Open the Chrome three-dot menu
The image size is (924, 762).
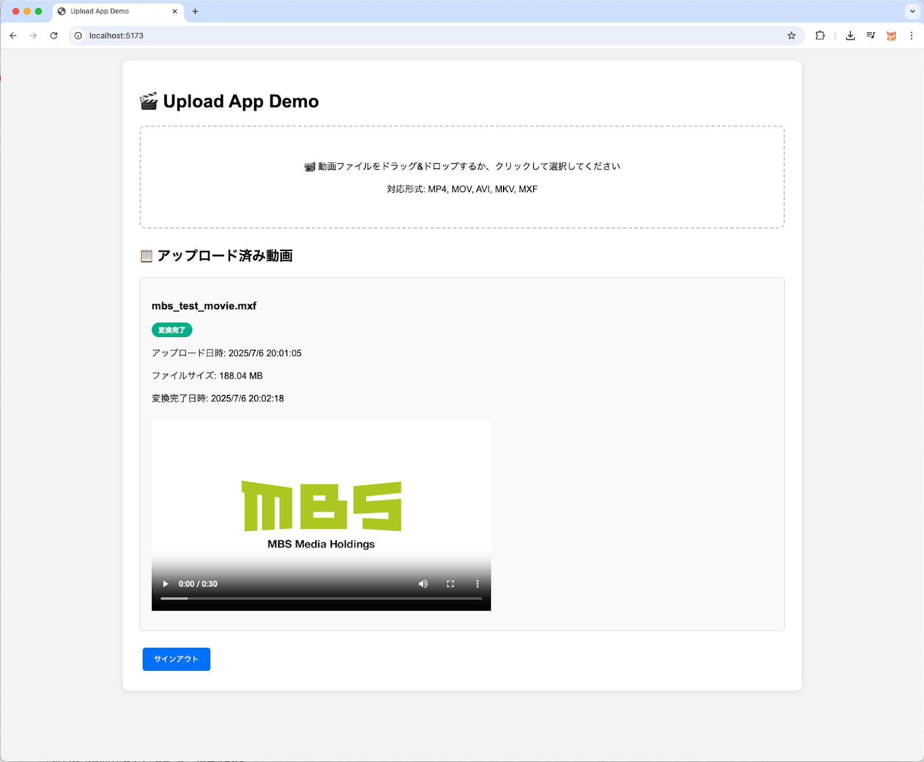pos(911,36)
